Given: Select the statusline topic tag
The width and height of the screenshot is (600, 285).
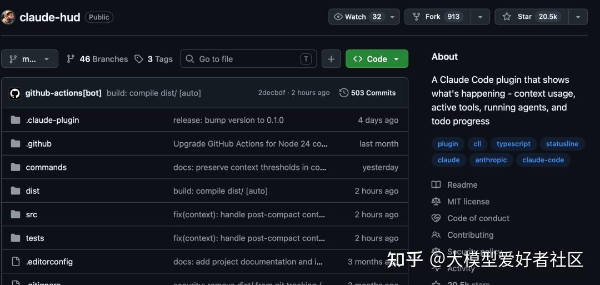Looking at the screenshot, I should pos(562,144).
